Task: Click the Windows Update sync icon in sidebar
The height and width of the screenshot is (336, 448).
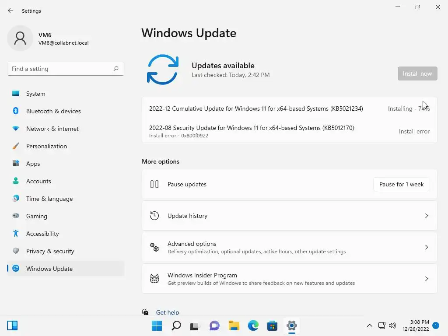Action: tap(16, 268)
